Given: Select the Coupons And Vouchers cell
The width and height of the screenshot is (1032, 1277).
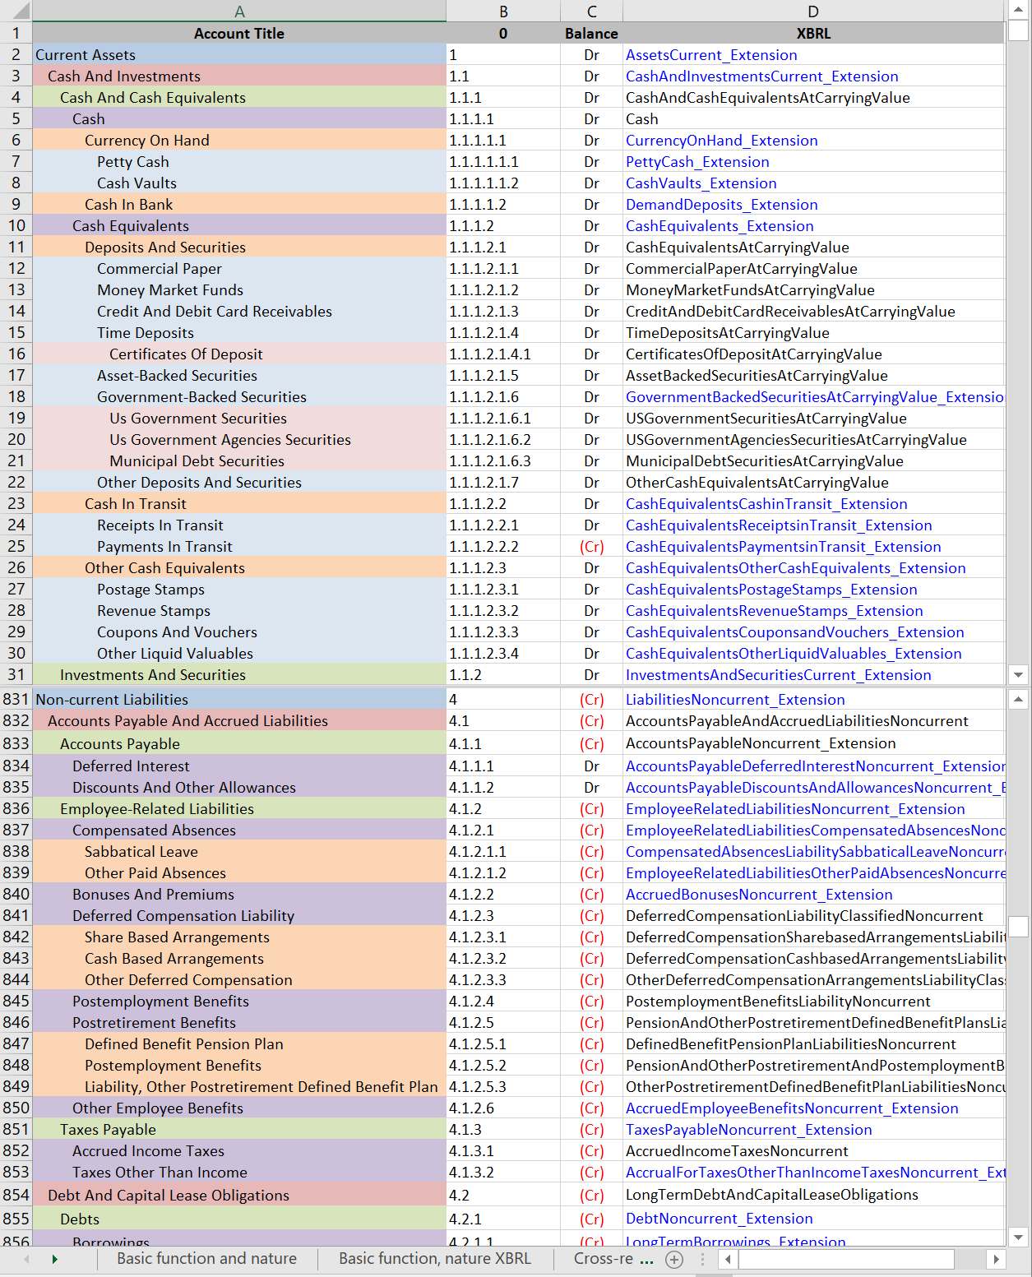Looking at the screenshot, I should 239,632.
